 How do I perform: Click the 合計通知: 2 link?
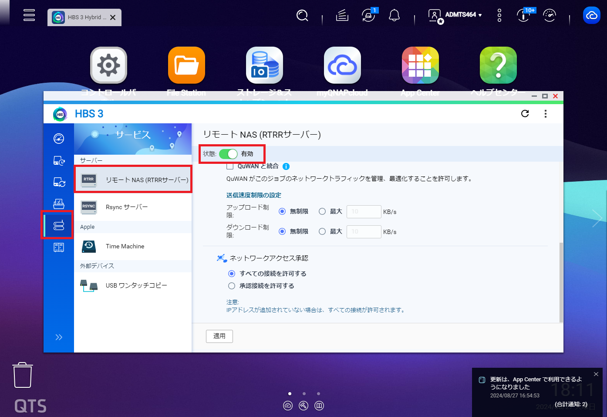[x=571, y=404]
